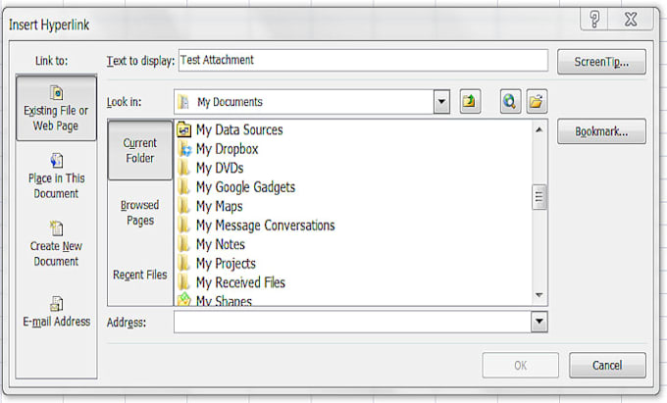Select the My Google Gadgets folder name
Screen dimensions: 667x403
[x=245, y=187]
